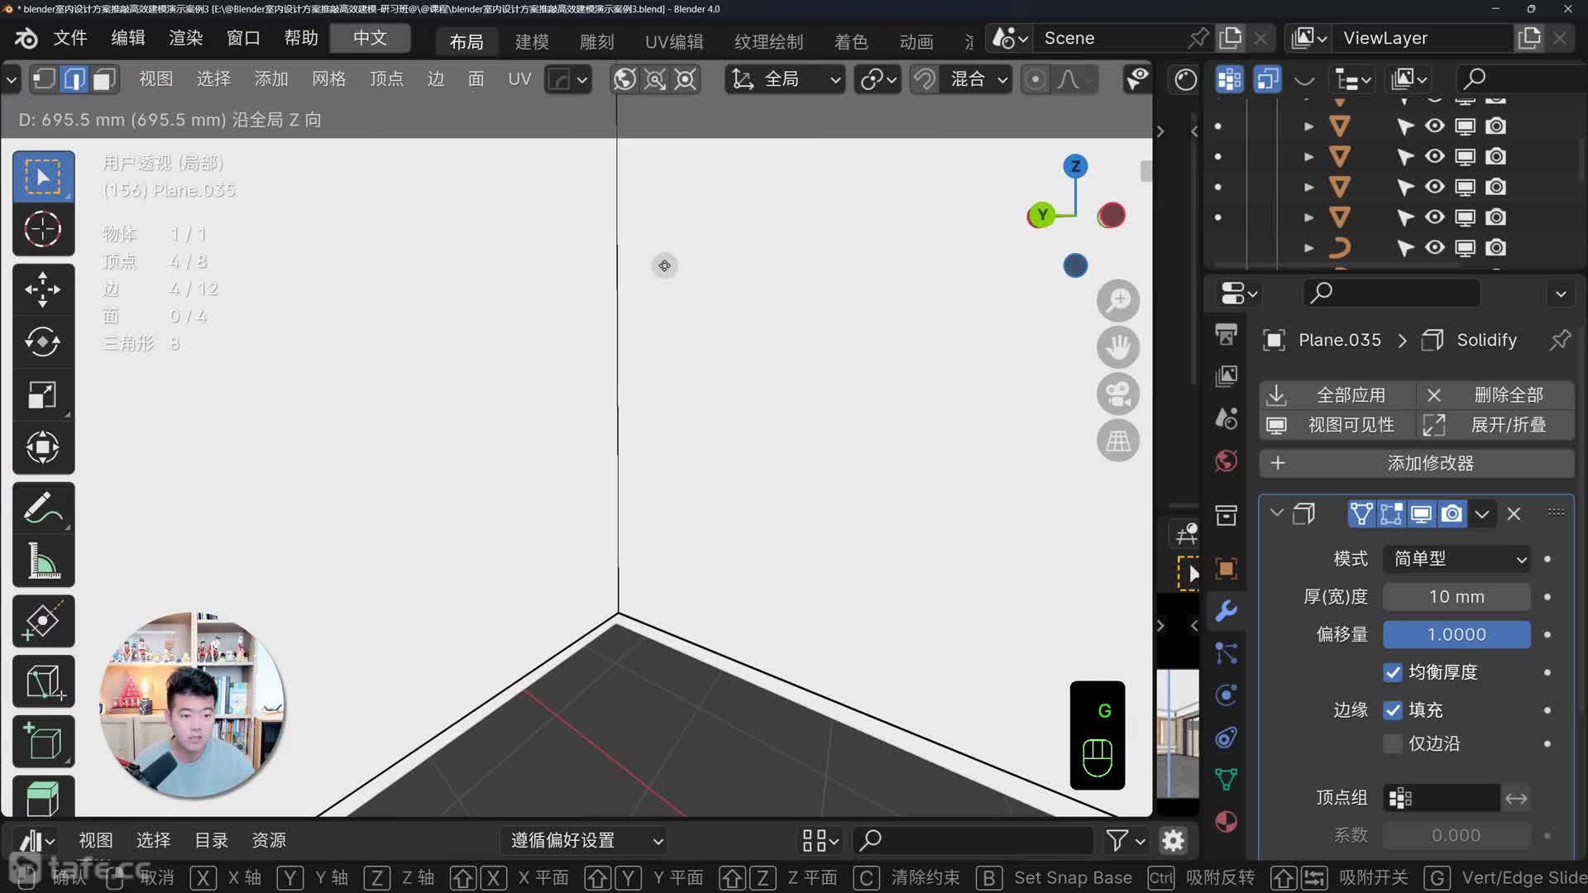Open the 全局 transform orientation dropdown
This screenshot has width=1588, height=893.
(786, 79)
